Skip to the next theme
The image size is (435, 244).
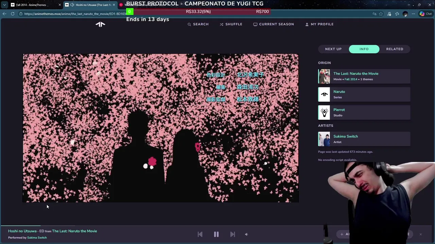pyautogui.click(x=232, y=234)
